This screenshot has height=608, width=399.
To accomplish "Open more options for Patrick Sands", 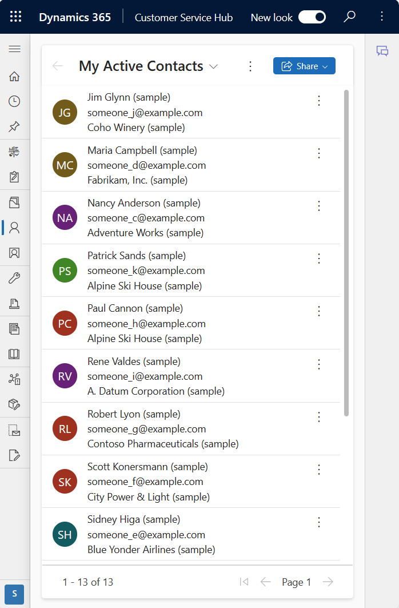I will coord(319,259).
